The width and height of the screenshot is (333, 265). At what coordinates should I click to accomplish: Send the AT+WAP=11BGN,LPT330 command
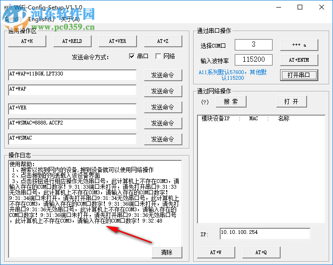163,75
